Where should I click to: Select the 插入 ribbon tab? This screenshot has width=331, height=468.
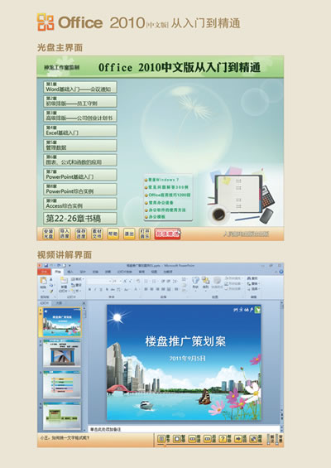pos(70,272)
